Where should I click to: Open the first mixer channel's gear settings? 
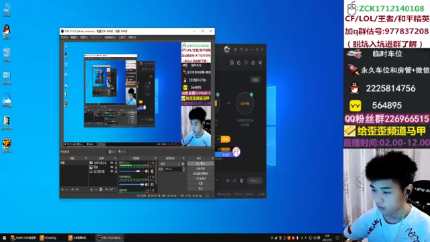(153, 171)
